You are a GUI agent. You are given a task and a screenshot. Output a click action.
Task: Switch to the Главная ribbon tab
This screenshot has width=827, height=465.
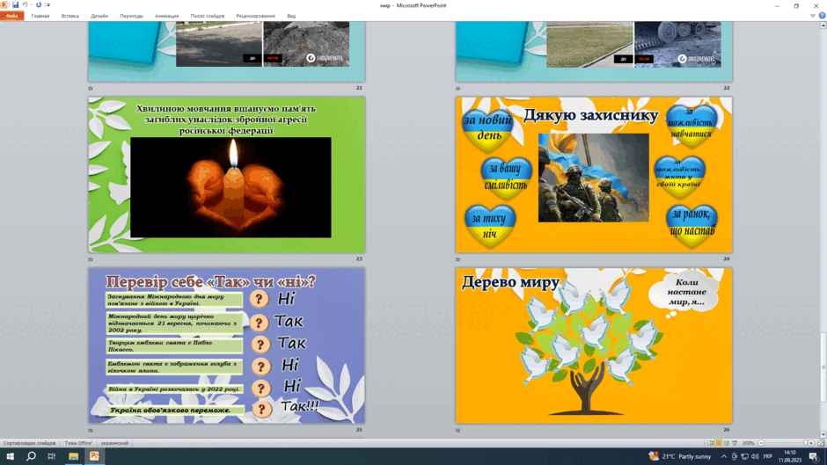coord(40,16)
